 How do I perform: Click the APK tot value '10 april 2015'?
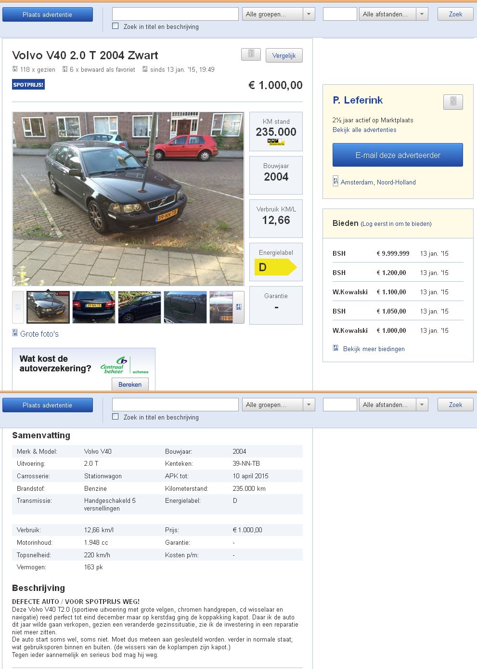[250, 476]
